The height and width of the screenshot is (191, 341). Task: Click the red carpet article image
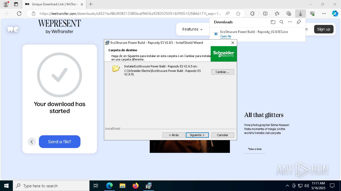coord(190,146)
